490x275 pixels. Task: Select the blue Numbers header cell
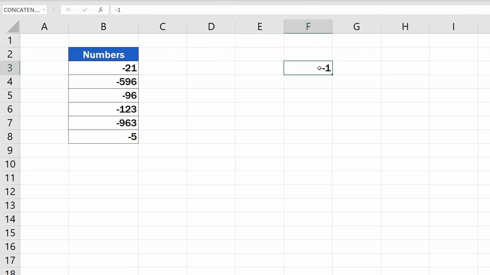point(103,54)
